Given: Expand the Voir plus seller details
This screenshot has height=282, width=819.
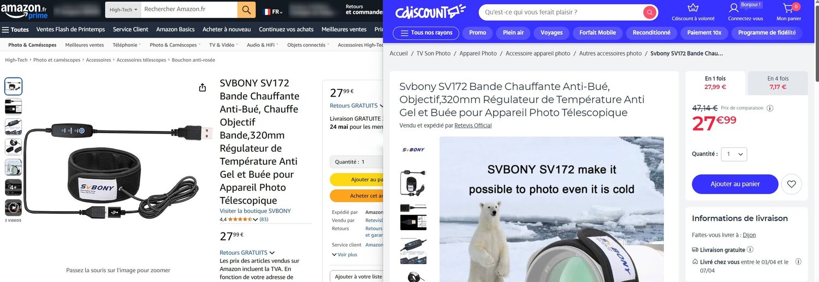Looking at the screenshot, I should pos(345,255).
